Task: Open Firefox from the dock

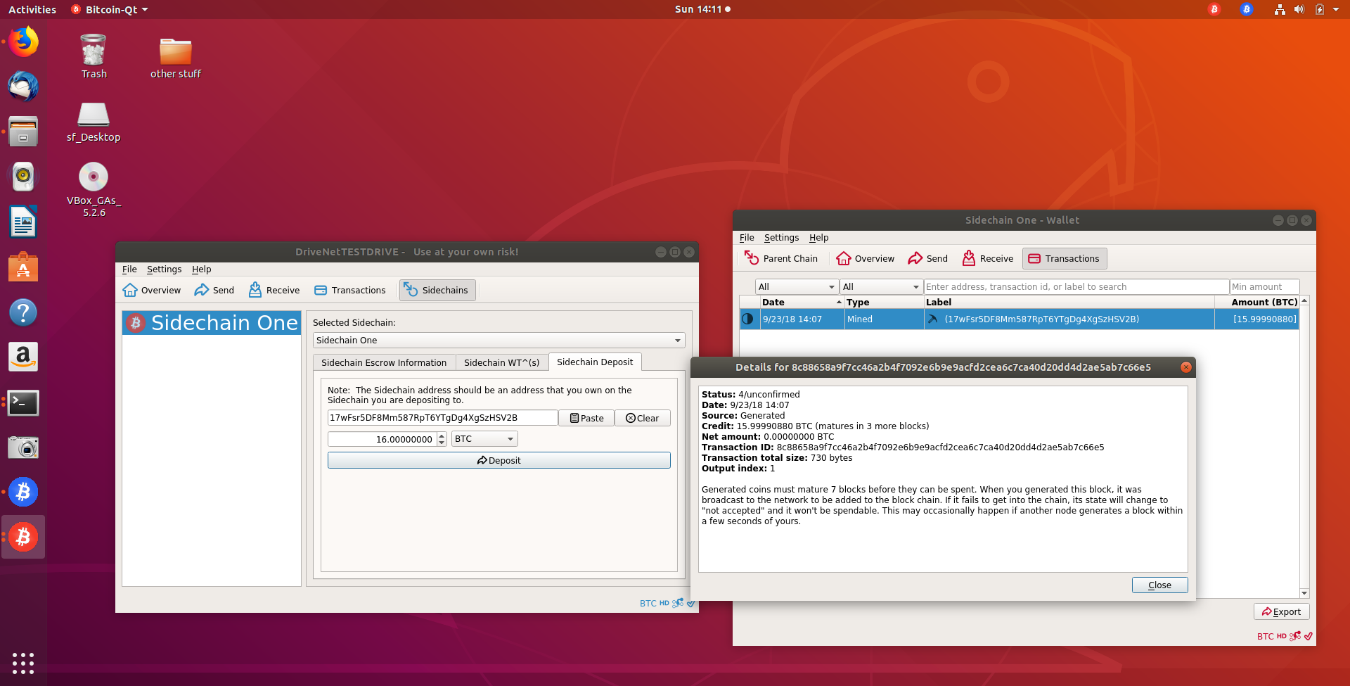Action: pyautogui.click(x=23, y=42)
